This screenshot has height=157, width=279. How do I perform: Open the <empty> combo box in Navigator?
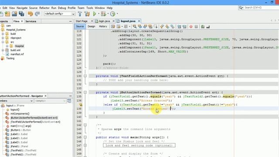click(51, 101)
